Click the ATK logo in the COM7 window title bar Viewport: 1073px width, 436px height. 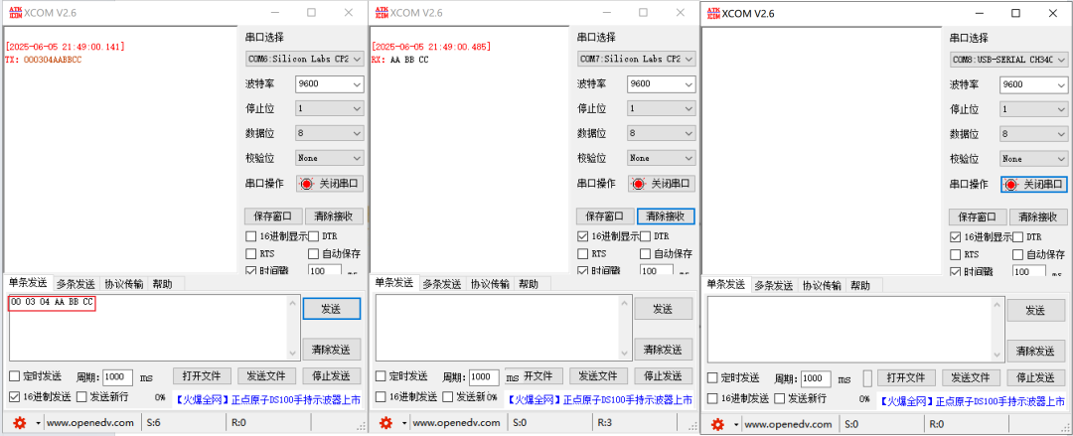[382, 12]
